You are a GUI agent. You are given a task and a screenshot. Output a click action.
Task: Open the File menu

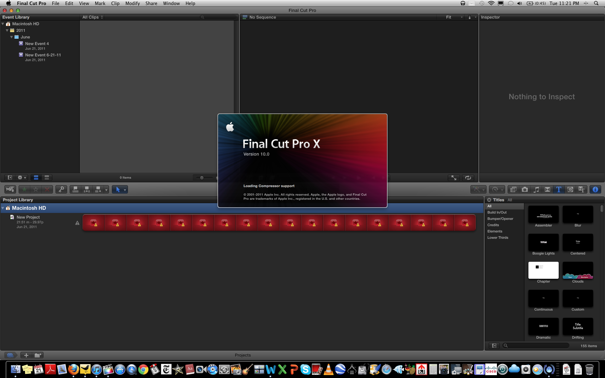coord(55,3)
